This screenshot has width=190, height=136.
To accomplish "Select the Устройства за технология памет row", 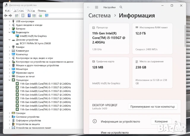I will coord(34,128).
